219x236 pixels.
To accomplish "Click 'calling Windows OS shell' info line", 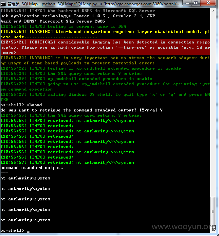I will point(105,97).
